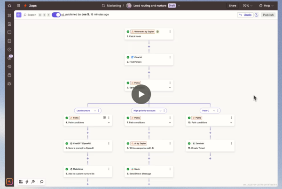Expand step 4 Path conditions chevron
The height and width of the screenshot is (189, 282).
(x=109, y=122)
